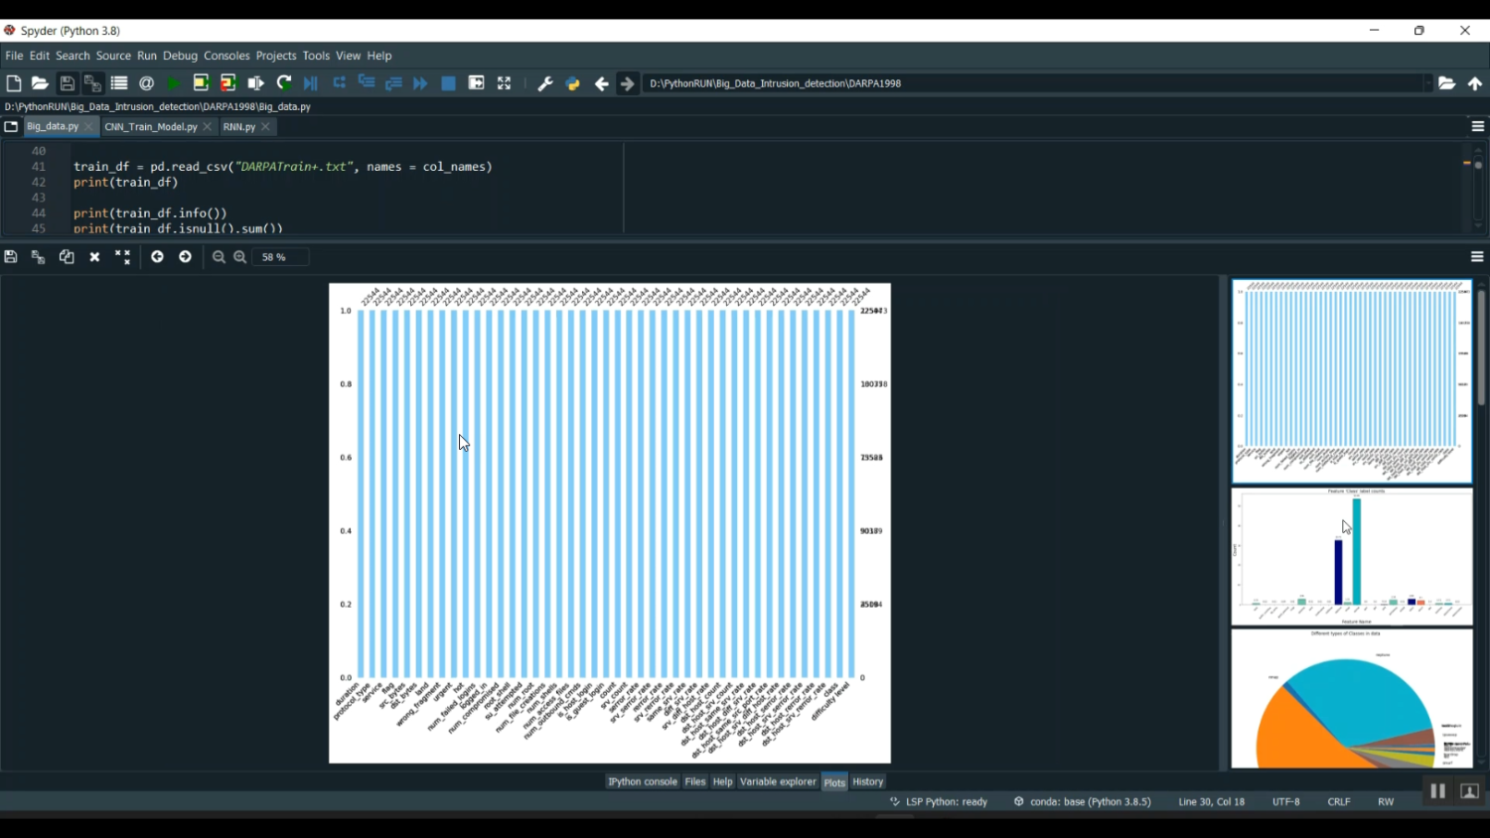Viewport: 1490px width, 838px height.
Task: Click the 58 % zoom level field
Action: pyautogui.click(x=280, y=257)
